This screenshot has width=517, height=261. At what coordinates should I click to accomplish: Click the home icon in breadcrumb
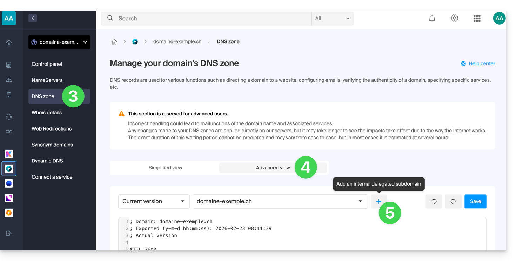click(x=114, y=41)
